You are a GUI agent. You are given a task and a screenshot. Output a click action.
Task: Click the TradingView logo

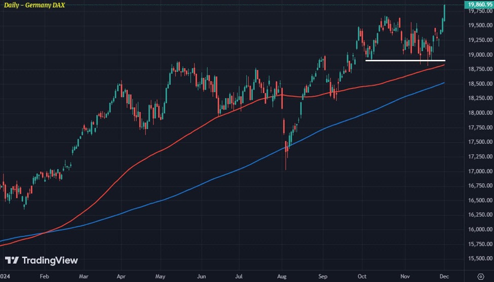(x=41, y=260)
